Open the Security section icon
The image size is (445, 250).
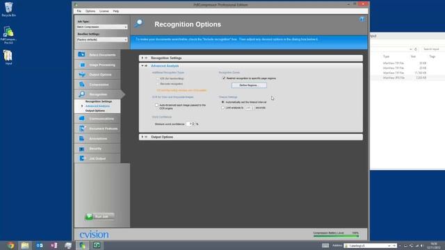pos(82,149)
